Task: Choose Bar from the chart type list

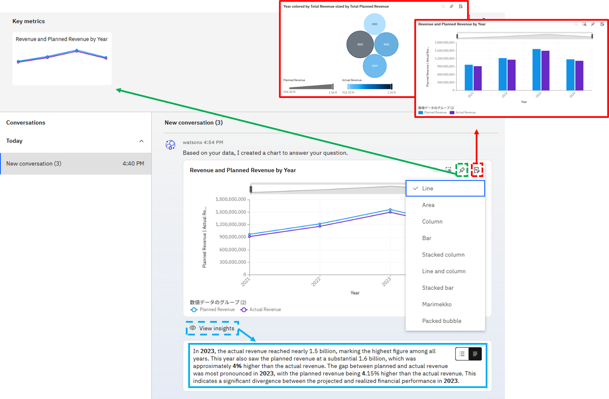Action: pos(445,238)
